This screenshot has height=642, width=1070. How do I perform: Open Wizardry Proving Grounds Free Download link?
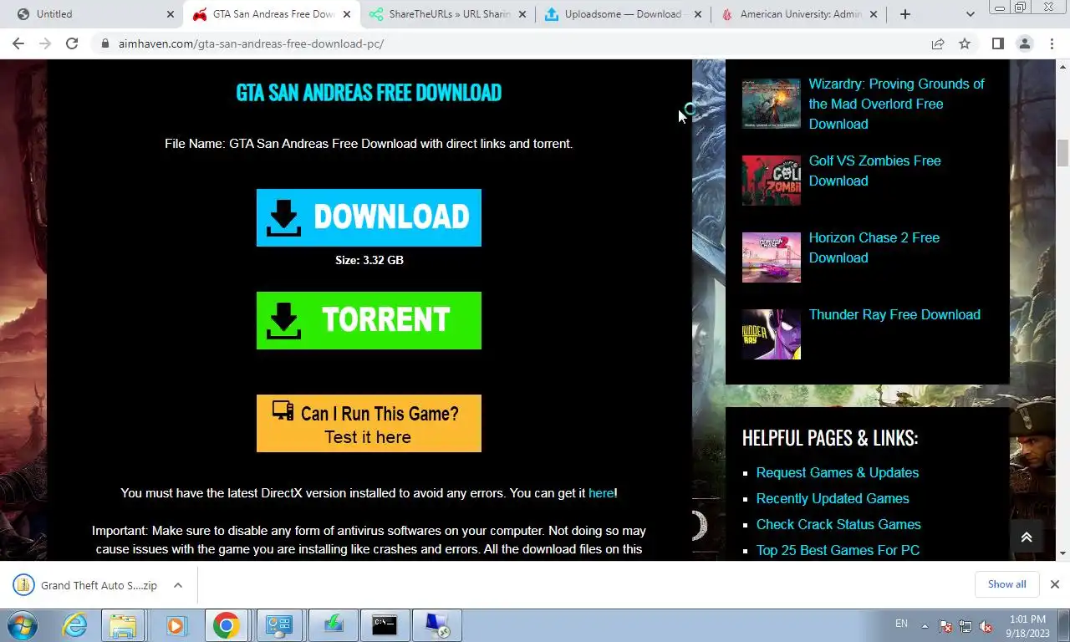(896, 104)
